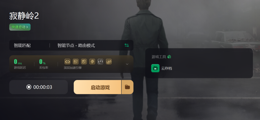
Task: Click the 云存档 text label
Action: pyautogui.click(x=167, y=68)
